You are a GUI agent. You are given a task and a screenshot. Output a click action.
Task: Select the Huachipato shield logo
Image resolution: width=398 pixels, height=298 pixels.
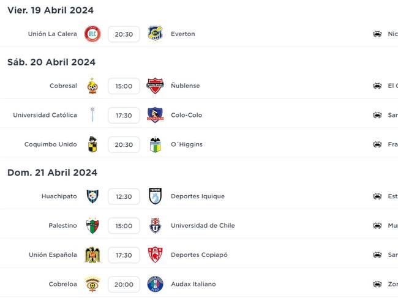pos(92,196)
